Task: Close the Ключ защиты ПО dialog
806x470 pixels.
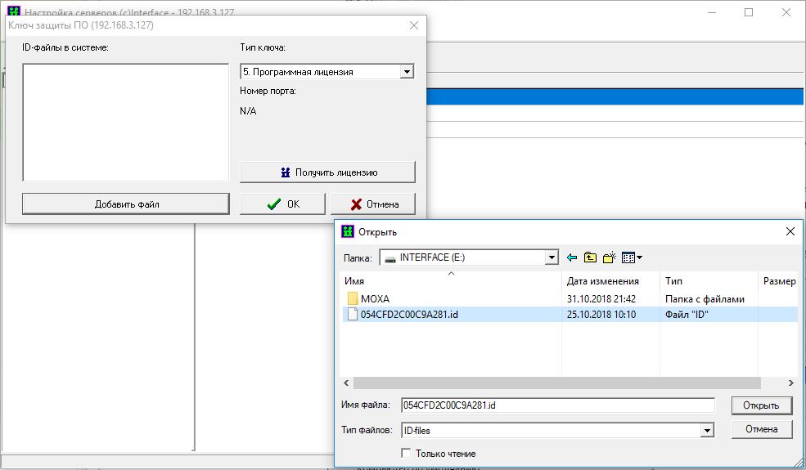Action: click(x=414, y=25)
